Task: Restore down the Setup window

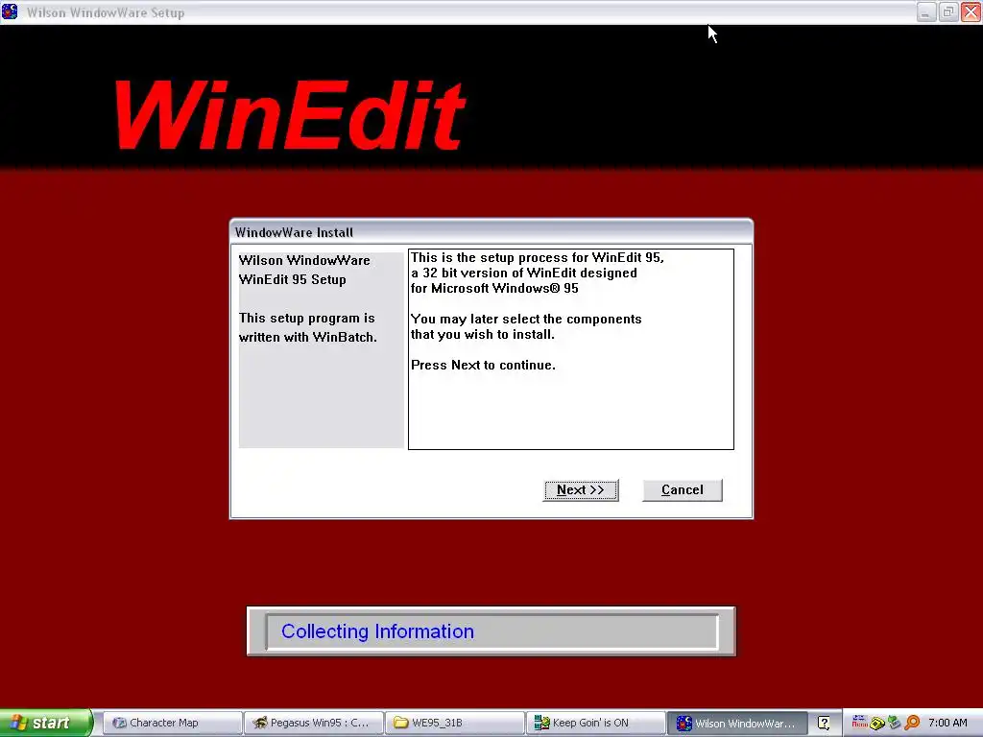Action: click(948, 12)
